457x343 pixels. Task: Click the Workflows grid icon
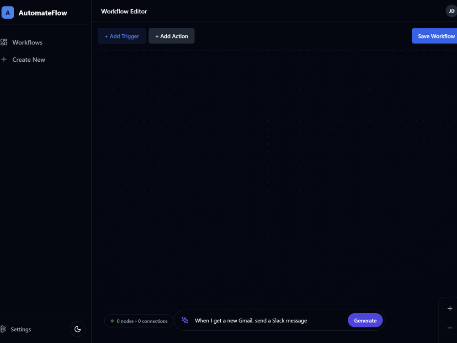click(4, 42)
